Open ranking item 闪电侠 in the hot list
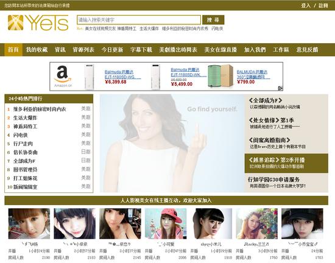The height and width of the screenshot is (263, 335). pyautogui.click(x=21, y=135)
